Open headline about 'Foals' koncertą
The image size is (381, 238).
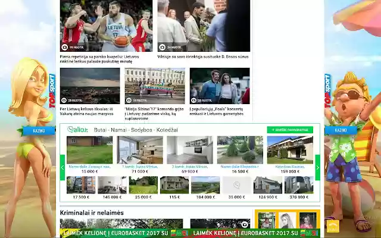(x=217, y=111)
